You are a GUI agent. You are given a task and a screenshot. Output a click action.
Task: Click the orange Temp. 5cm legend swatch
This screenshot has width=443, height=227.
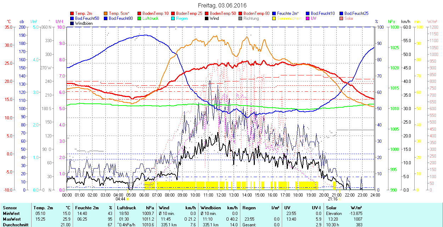106,13
